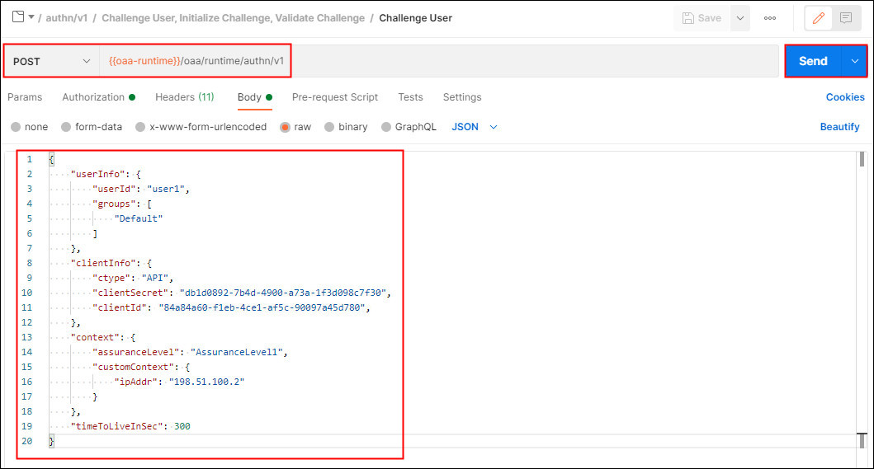Screen dimensions: 874x469
Task: Click the "groups" key on line 4
Action: click(x=114, y=204)
